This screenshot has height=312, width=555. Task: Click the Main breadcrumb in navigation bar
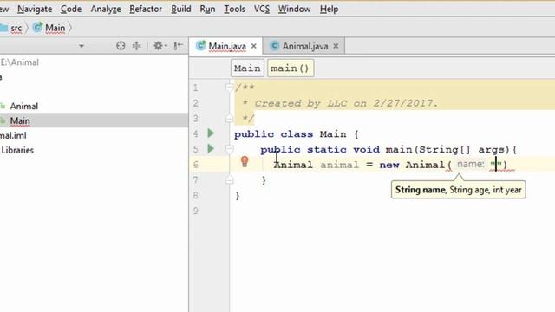click(49, 28)
